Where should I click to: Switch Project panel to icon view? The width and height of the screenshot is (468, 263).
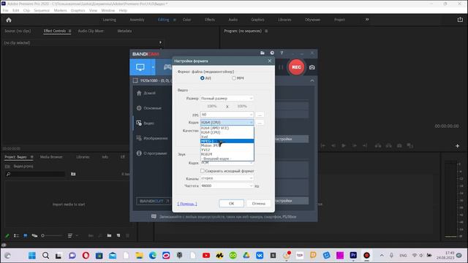coord(26,236)
